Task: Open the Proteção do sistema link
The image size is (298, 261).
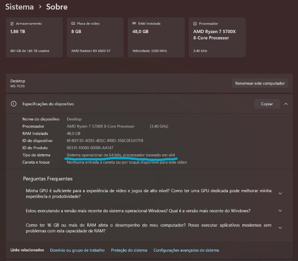Action: point(129,250)
